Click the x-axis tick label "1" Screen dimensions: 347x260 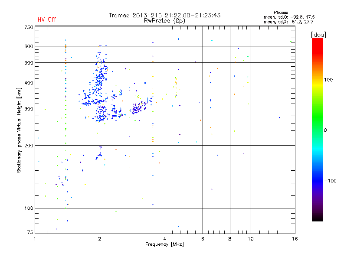[35, 239]
